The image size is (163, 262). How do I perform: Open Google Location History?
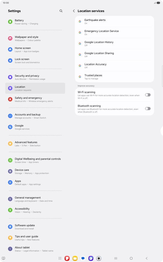tap(114, 43)
